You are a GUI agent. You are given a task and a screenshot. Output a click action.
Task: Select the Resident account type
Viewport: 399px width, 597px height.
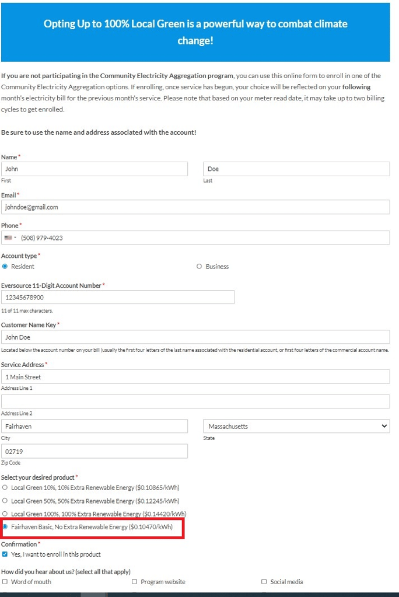click(x=5, y=266)
